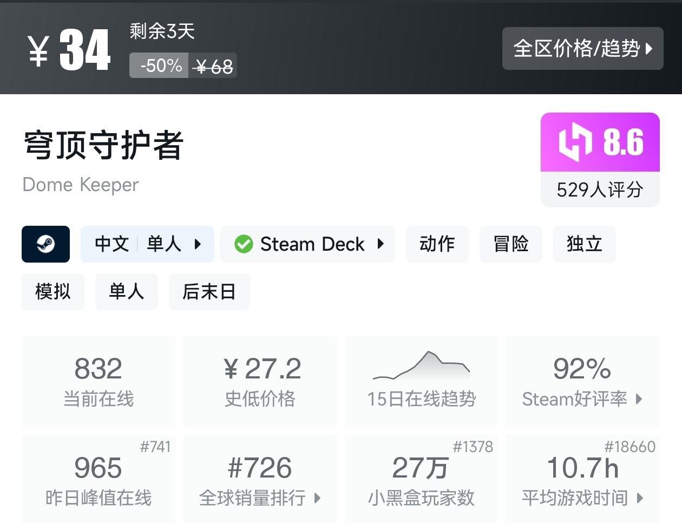Expand the 中文 单人 language options
Screen dimensions: 682x523
pyautogui.click(x=147, y=244)
